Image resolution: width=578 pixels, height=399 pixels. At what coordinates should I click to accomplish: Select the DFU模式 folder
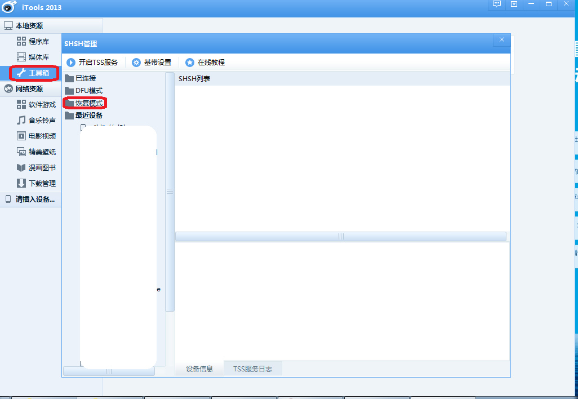click(84, 91)
